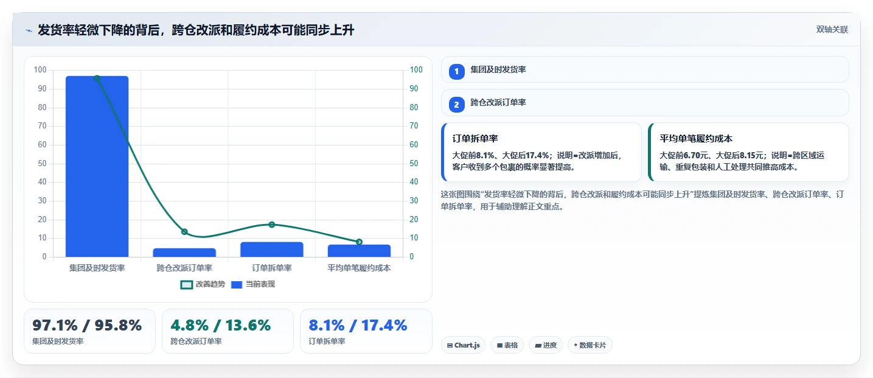Click the x-axis label 订单拆单率
This screenshot has height=378, width=873.
272,268
